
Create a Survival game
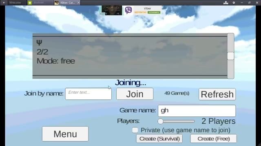pos(159,139)
